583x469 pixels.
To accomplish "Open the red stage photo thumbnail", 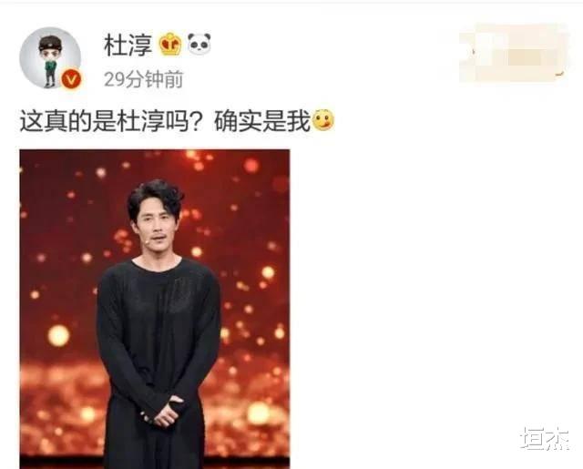I will (x=155, y=309).
